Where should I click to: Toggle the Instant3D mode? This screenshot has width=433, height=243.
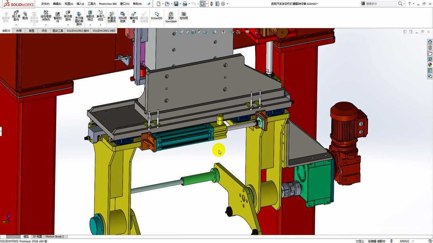coord(157,16)
